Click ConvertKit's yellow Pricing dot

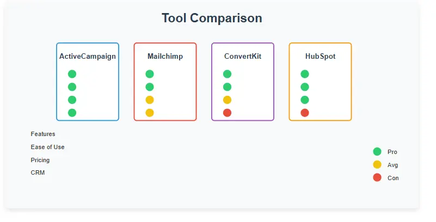(x=227, y=100)
